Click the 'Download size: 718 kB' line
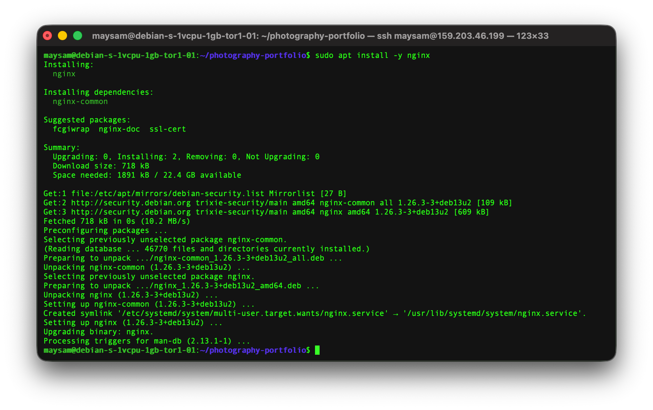Image resolution: width=653 pixels, height=410 pixels. [x=101, y=166]
